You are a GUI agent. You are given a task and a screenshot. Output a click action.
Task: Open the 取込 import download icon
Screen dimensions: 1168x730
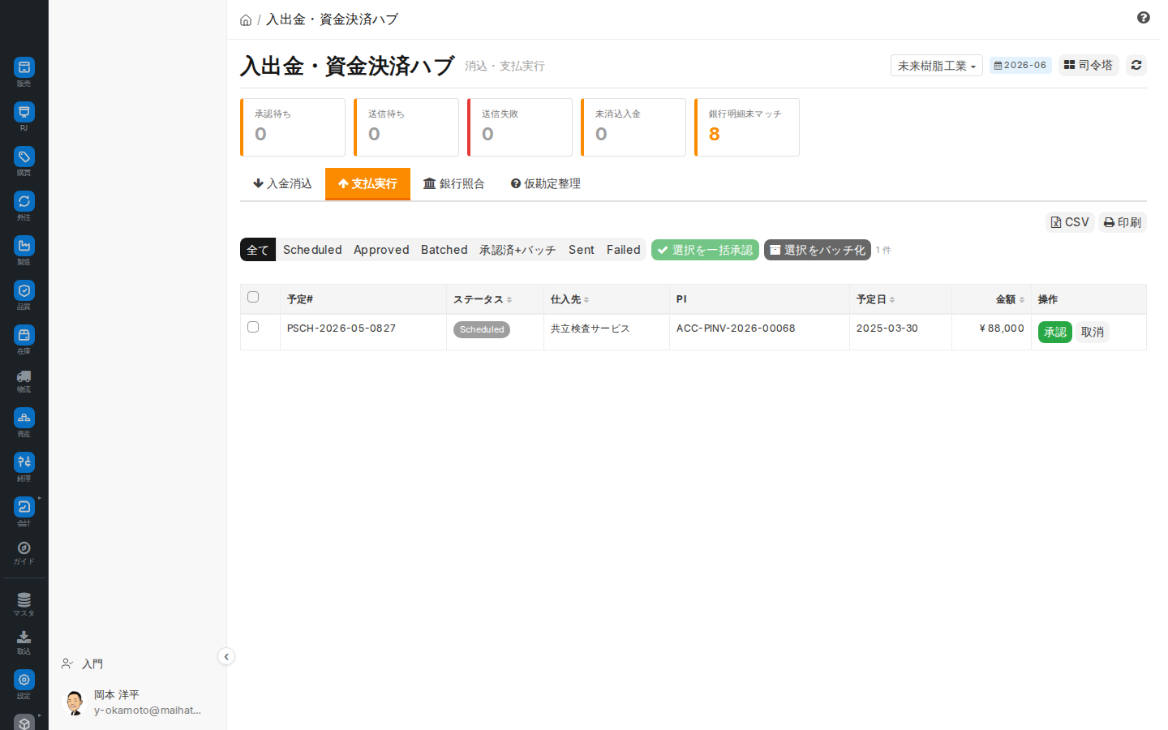click(x=24, y=638)
